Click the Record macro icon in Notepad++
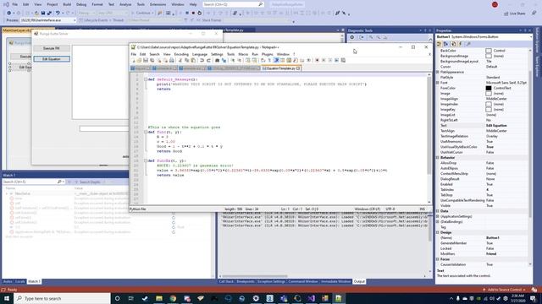This screenshot has width=542, height=304. [317, 60]
